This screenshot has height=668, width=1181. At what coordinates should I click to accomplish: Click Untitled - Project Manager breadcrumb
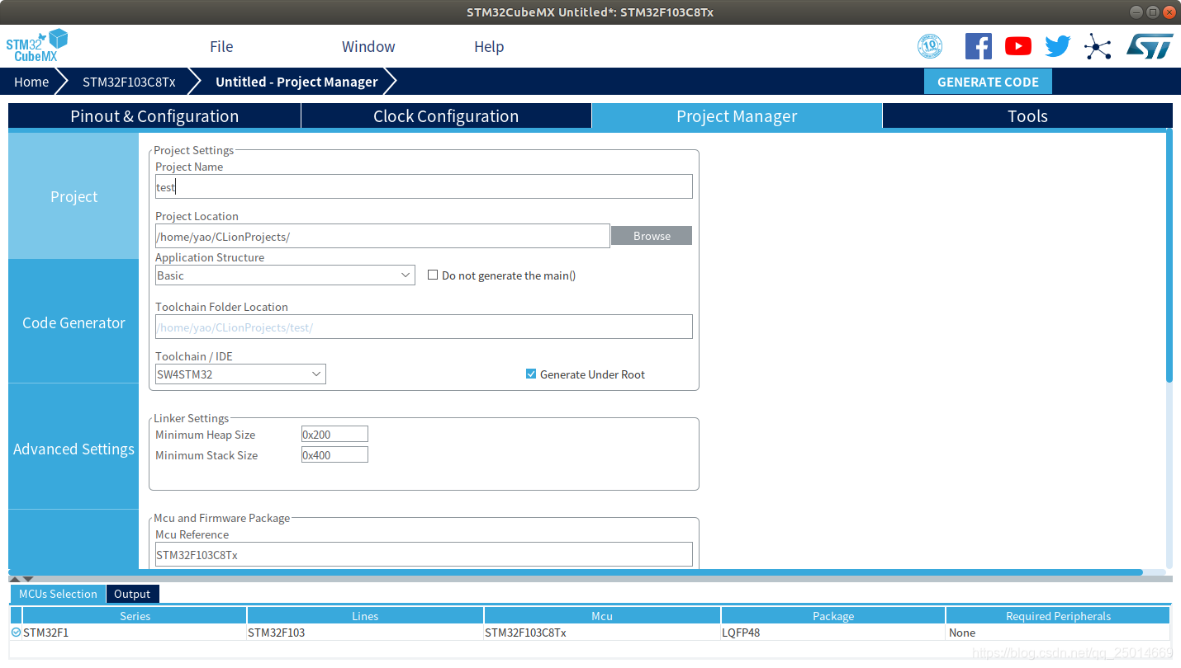coord(296,82)
